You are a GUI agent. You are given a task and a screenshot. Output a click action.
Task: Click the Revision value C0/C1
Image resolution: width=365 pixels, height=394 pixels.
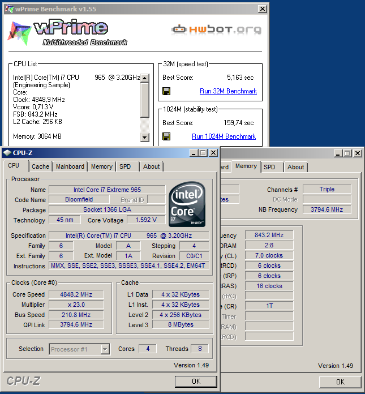click(194, 256)
